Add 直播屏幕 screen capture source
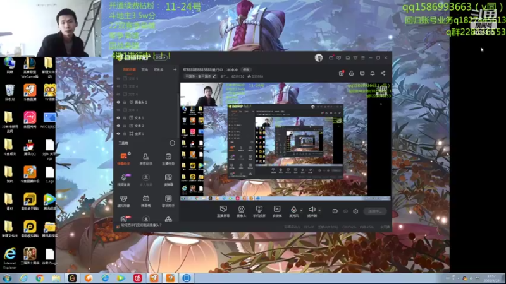The image size is (506, 284). coord(223,211)
